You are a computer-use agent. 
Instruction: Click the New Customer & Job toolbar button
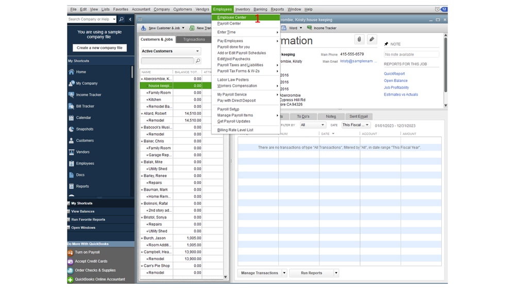tap(162, 28)
